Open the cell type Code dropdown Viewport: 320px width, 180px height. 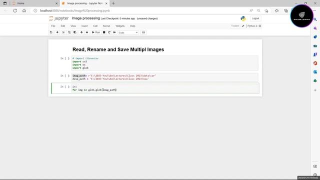128,32
